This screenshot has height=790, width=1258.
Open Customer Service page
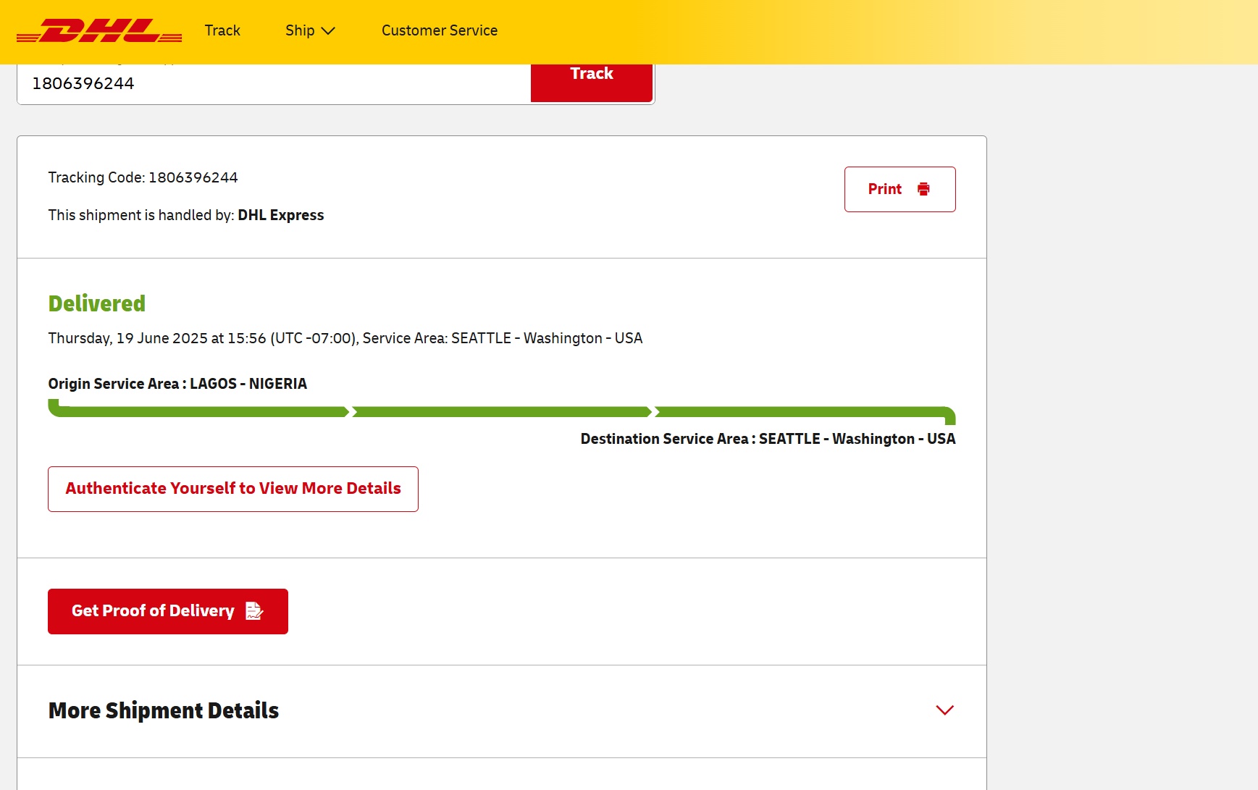coord(440,30)
